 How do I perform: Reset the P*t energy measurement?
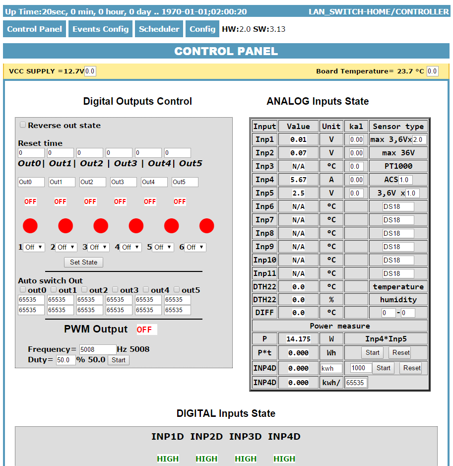pos(401,352)
